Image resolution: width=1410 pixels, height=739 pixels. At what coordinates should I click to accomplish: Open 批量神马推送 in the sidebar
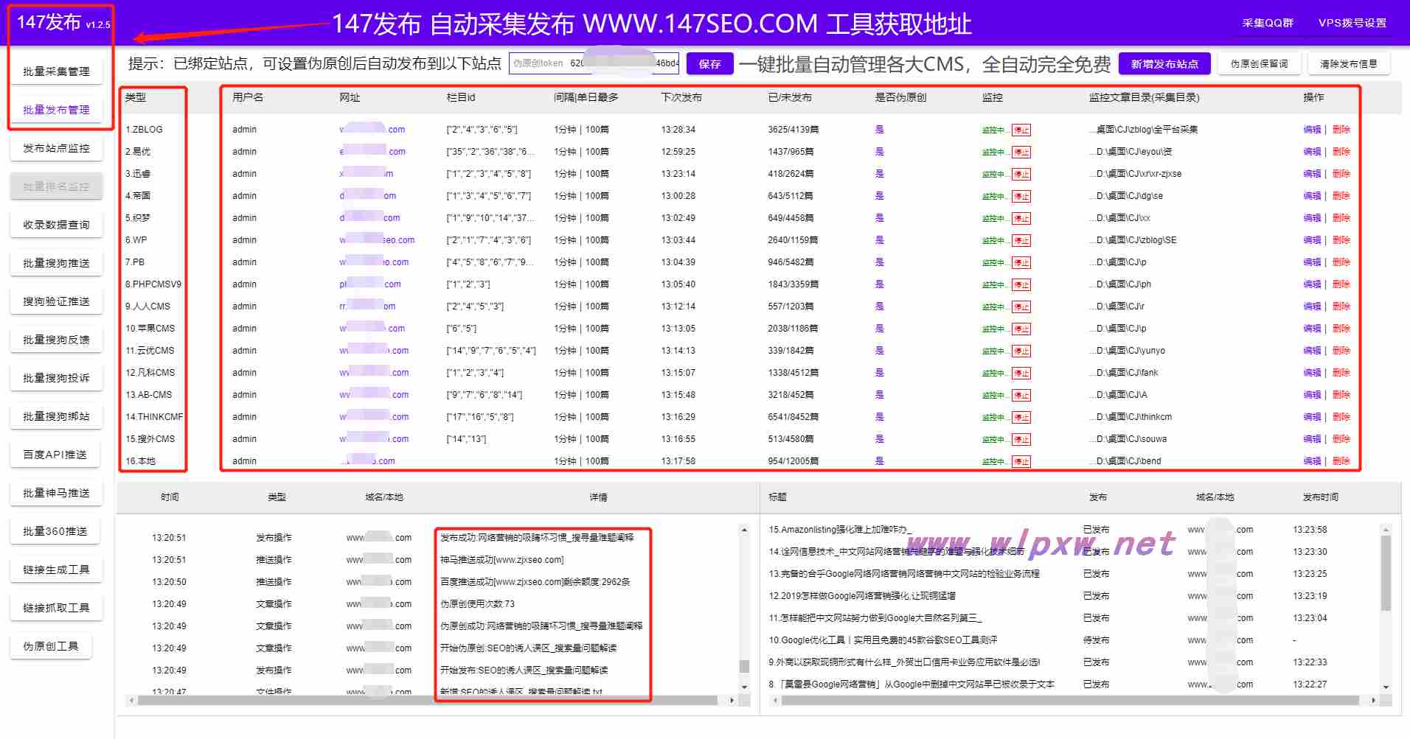tap(56, 493)
